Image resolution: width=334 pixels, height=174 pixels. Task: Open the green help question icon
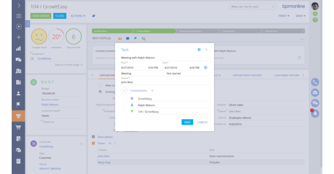[x=315, y=20]
